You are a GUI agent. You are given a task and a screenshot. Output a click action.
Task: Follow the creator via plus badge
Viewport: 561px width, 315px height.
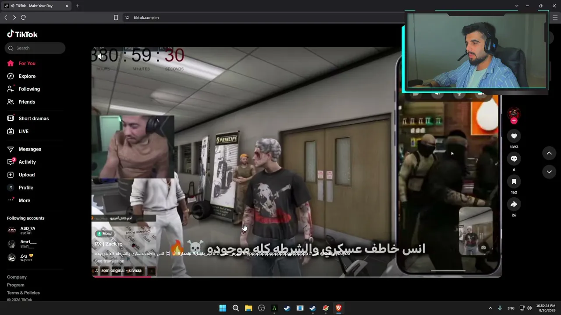514,121
